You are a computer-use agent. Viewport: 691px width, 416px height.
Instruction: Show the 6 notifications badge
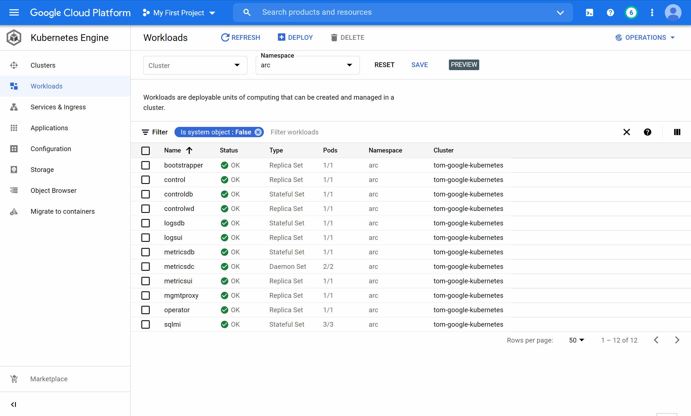(631, 13)
